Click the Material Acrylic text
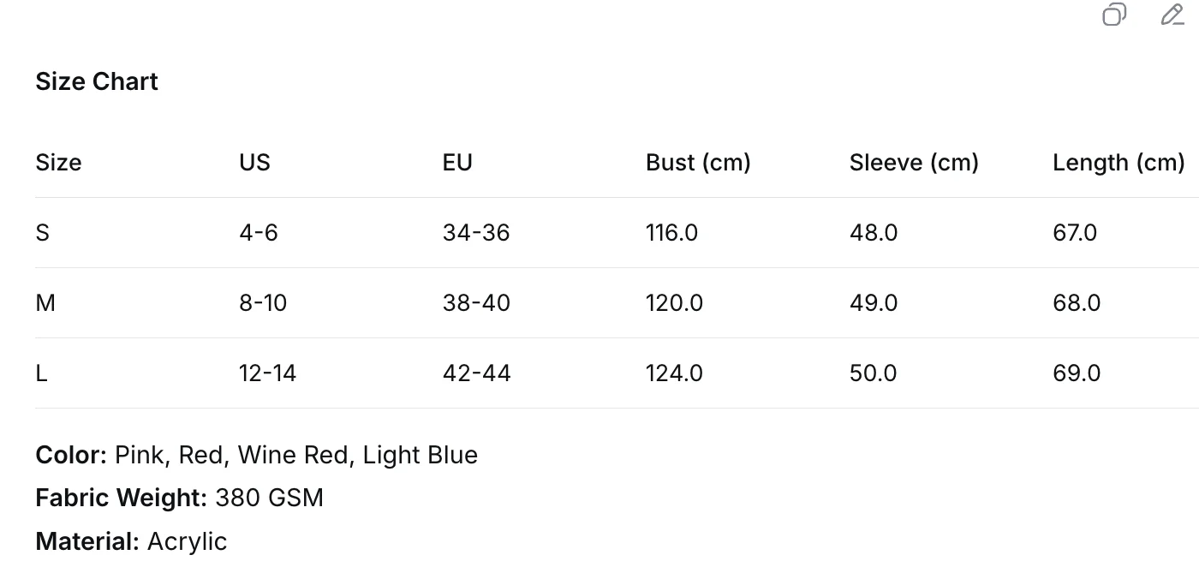 (131, 541)
